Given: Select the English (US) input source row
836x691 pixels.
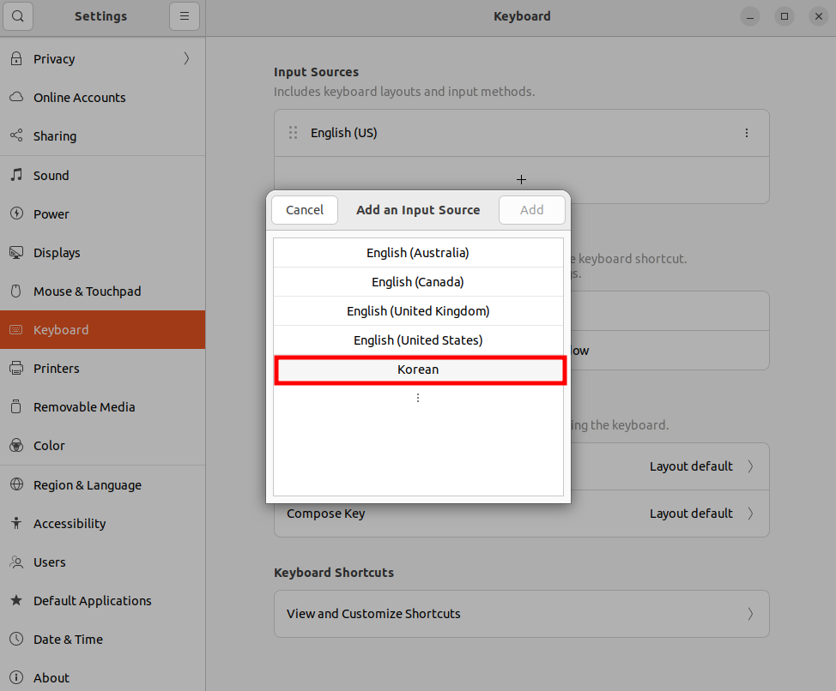Looking at the screenshot, I should 522,133.
